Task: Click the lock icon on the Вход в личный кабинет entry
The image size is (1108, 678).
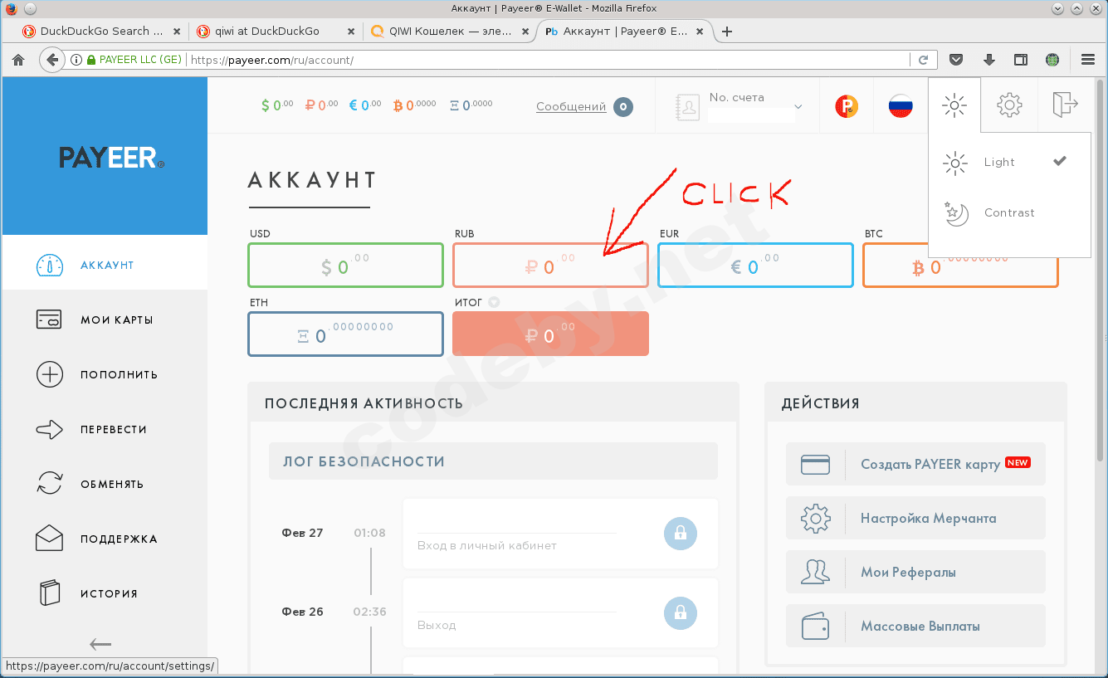Action: pos(681,534)
